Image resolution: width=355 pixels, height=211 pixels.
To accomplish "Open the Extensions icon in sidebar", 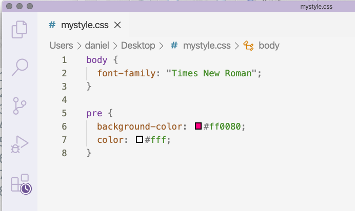I will pyautogui.click(x=21, y=184).
